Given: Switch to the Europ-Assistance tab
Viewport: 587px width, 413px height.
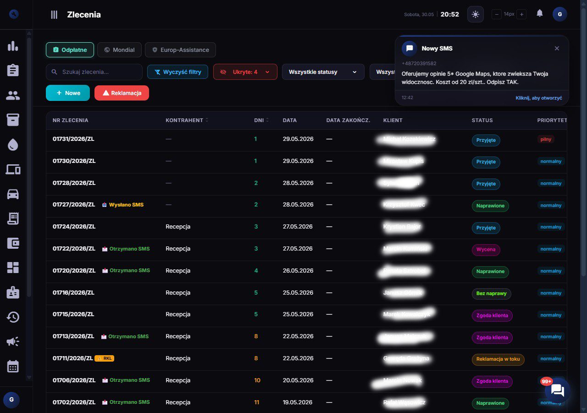Looking at the screenshot, I should pyautogui.click(x=180, y=50).
